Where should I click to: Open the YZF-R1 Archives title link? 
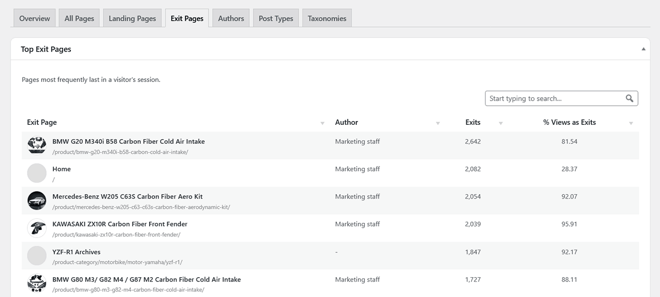point(76,252)
